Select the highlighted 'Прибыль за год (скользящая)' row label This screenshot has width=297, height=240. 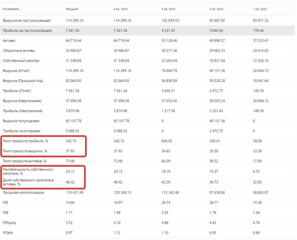pos(27,30)
